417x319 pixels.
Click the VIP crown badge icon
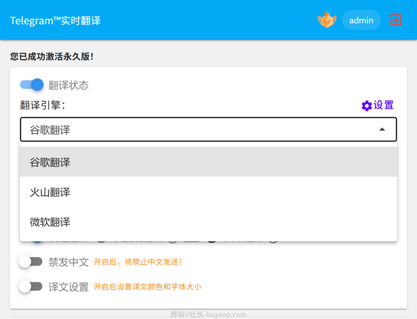327,20
